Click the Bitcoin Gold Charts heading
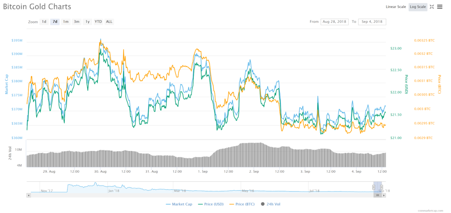Screen dimensions: 451x213 (x=37, y=6)
